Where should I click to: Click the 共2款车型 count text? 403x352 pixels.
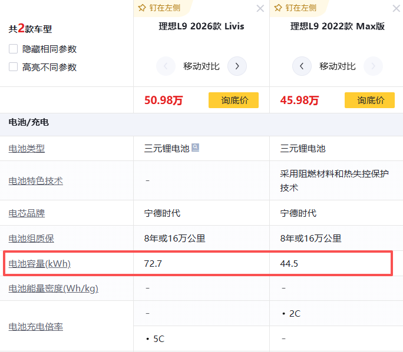(30, 28)
